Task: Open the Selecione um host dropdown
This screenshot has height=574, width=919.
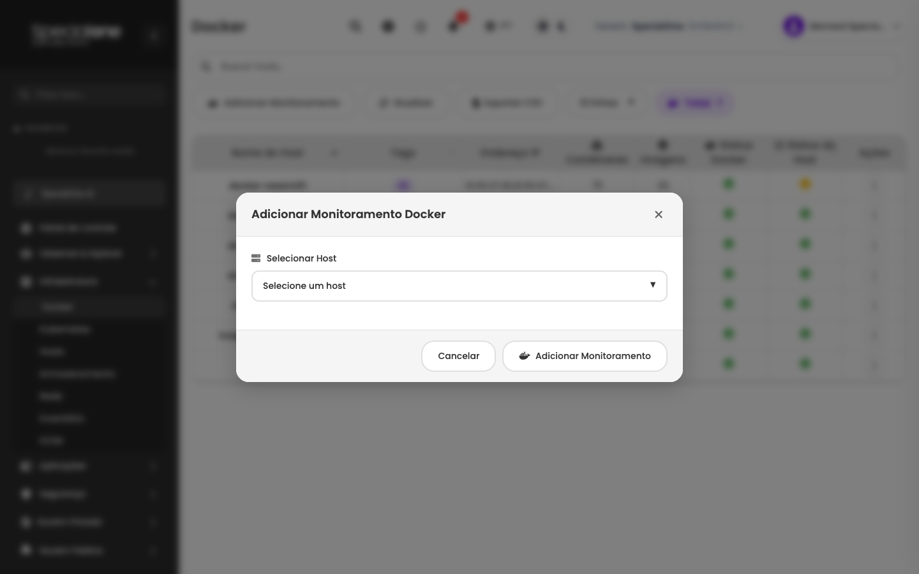Action: point(459,286)
